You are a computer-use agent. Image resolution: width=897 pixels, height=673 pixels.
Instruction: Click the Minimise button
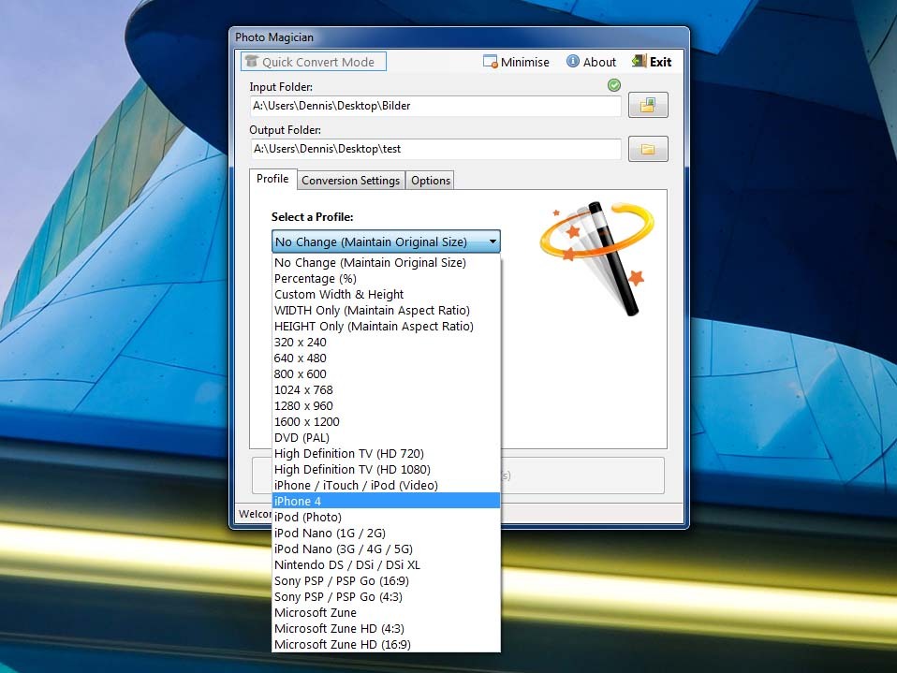[x=516, y=62]
